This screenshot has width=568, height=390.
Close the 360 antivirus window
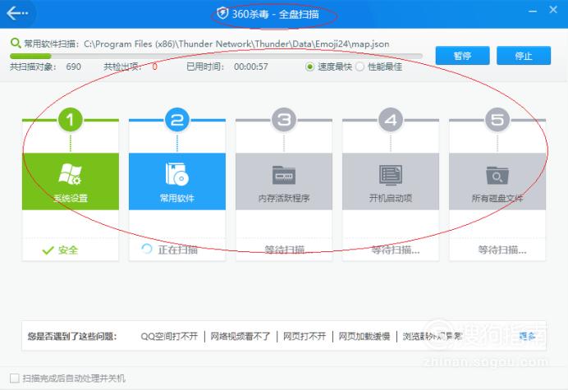click(553, 10)
